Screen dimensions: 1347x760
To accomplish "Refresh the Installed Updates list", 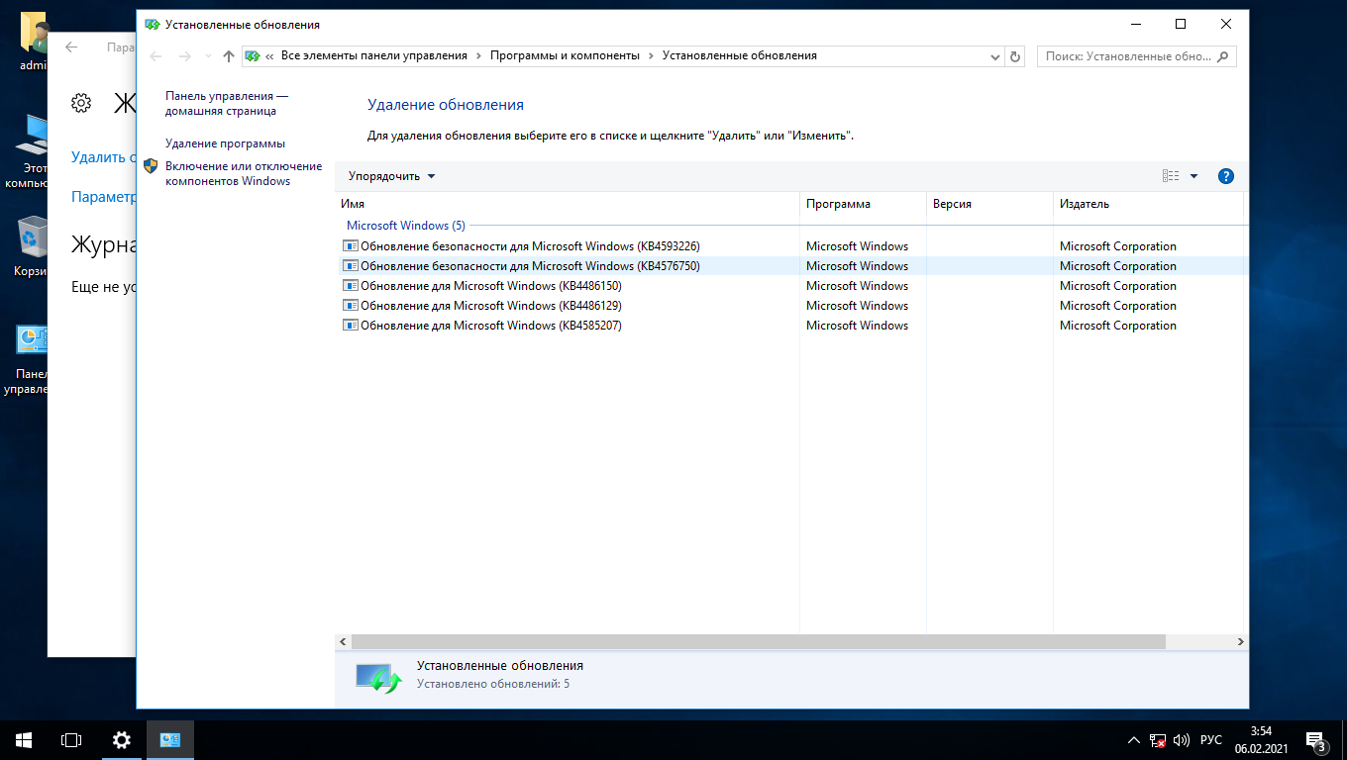I will (1015, 57).
